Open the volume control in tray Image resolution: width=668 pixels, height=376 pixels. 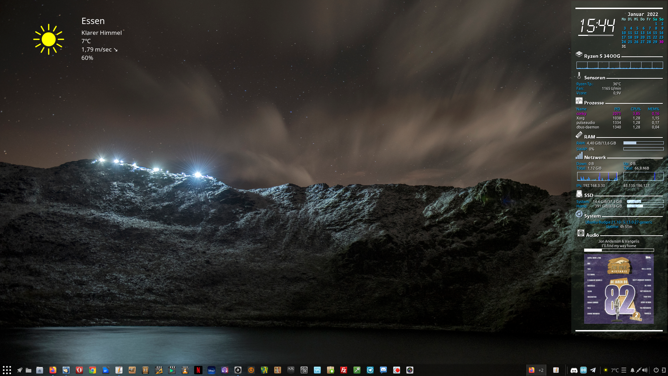coord(645,370)
